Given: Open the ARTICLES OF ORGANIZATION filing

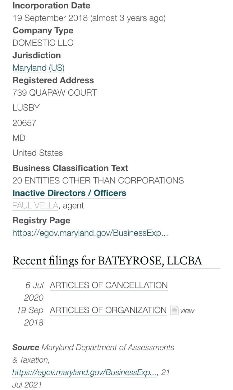Looking at the screenshot, I should point(108,310).
